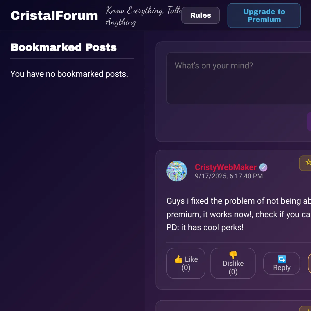Bookmark the second post's star icon
The width and height of the screenshot is (311, 311).
309,310
